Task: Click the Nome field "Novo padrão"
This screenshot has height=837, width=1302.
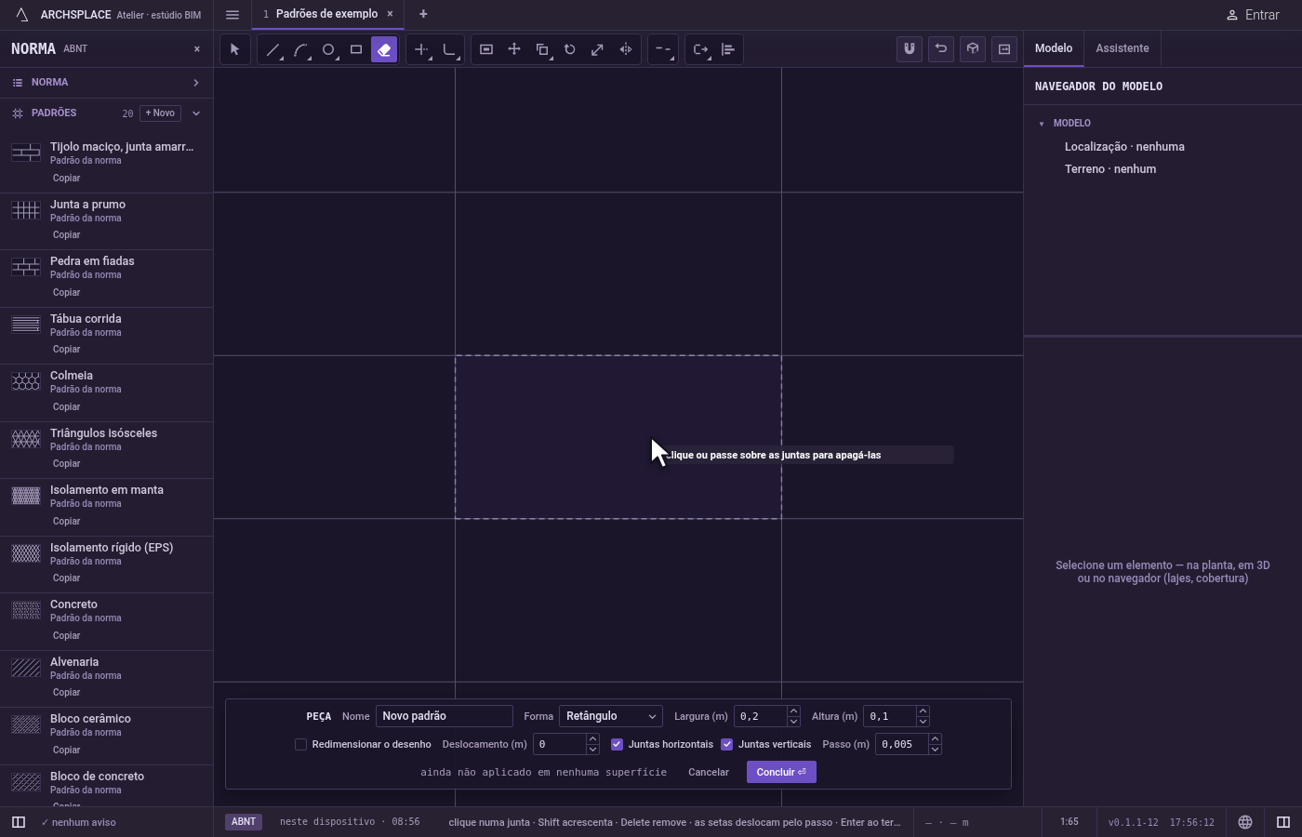Action: (x=444, y=716)
